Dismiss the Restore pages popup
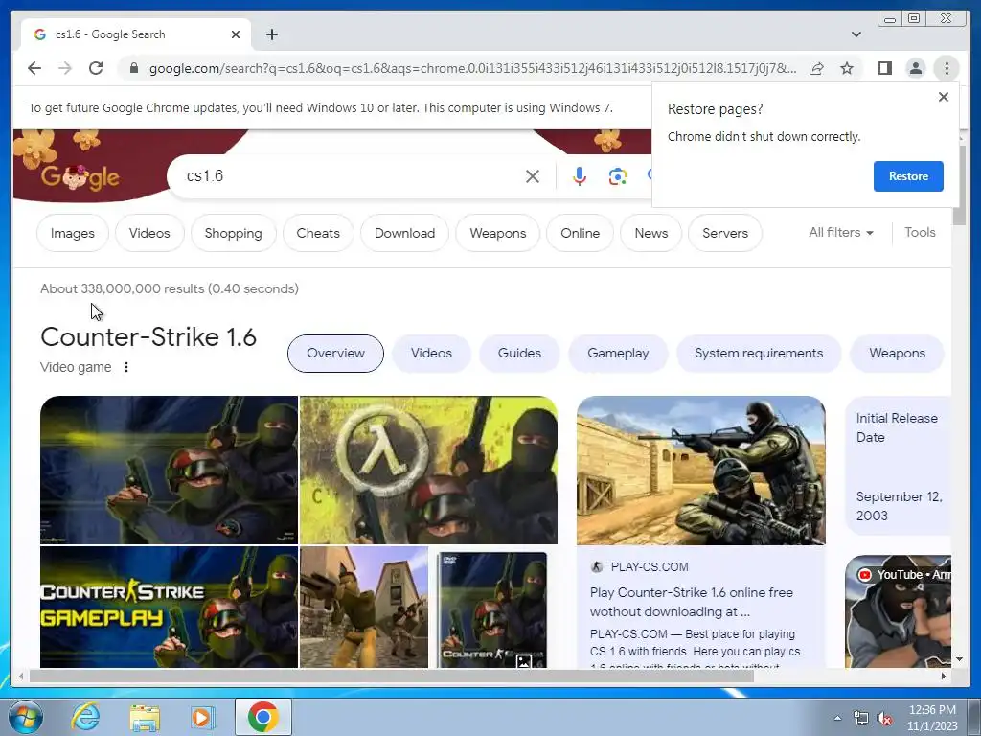This screenshot has width=981, height=736. coord(944,97)
